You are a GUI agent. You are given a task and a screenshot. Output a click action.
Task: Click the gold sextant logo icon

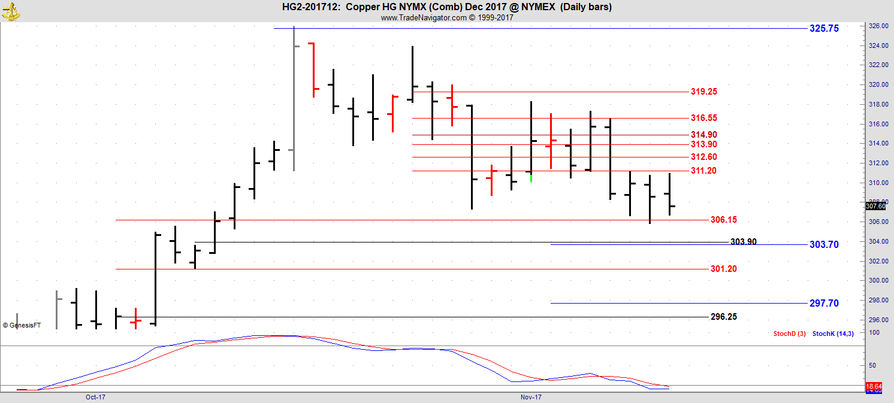pyautogui.click(x=11, y=10)
